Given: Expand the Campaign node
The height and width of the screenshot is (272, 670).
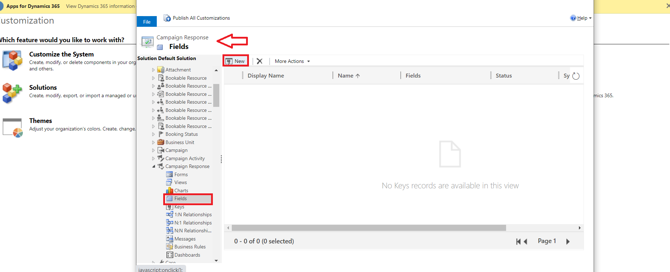Looking at the screenshot, I should click(154, 150).
